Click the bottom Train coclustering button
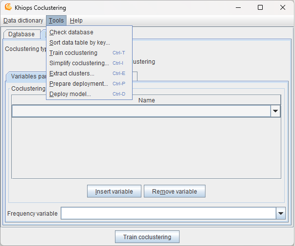Viewport: 295px width, 246px height. 147,237
